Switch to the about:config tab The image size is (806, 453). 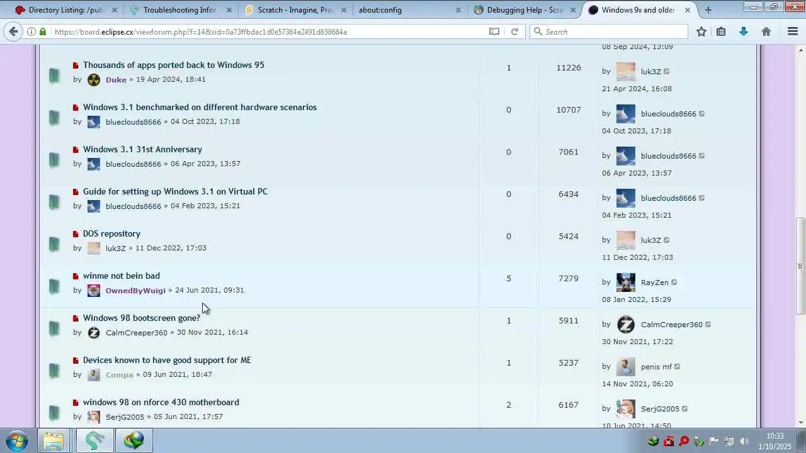(409, 10)
